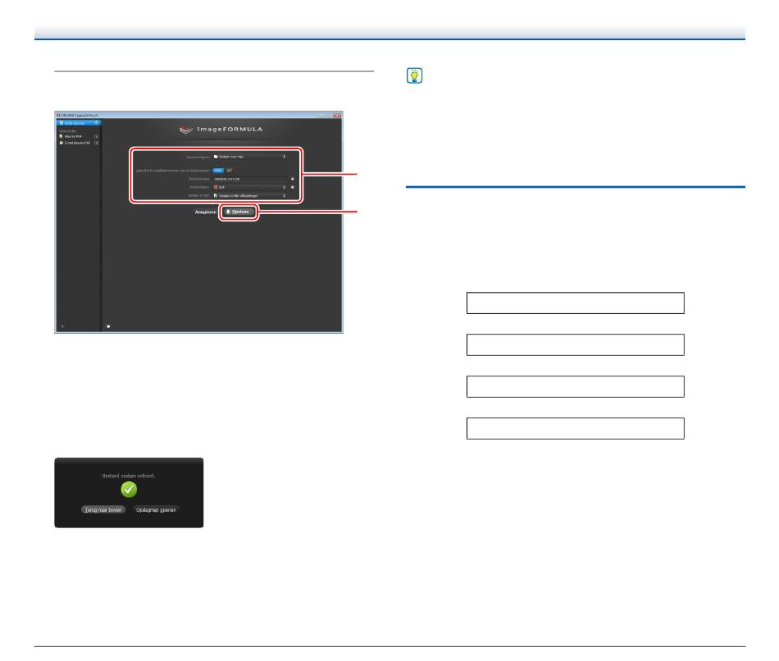Open the output method dropdown showing folder option
This screenshot has width=779, height=661.
pyautogui.click(x=249, y=157)
